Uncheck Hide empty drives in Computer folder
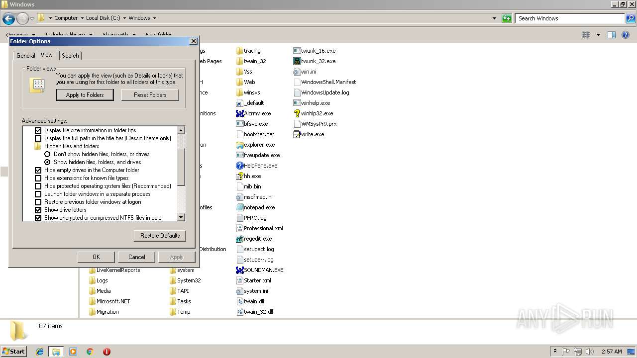The height and width of the screenshot is (358, 637). (x=38, y=170)
